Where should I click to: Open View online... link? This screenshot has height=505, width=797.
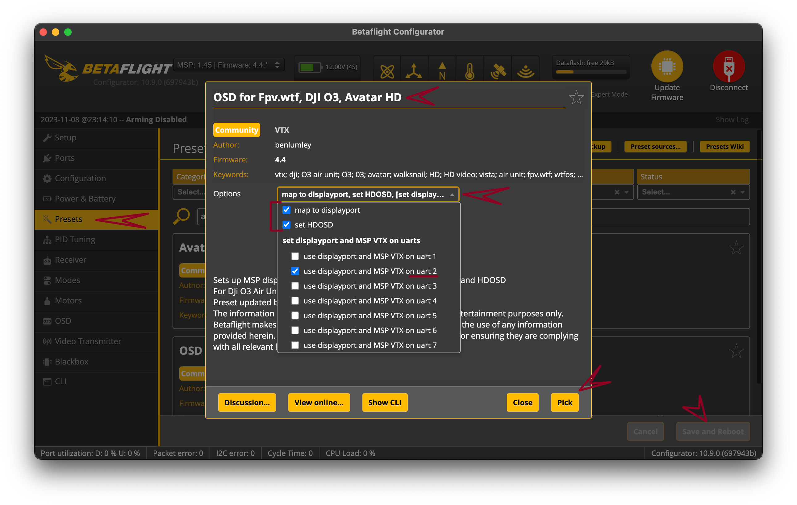[x=319, y=403]
